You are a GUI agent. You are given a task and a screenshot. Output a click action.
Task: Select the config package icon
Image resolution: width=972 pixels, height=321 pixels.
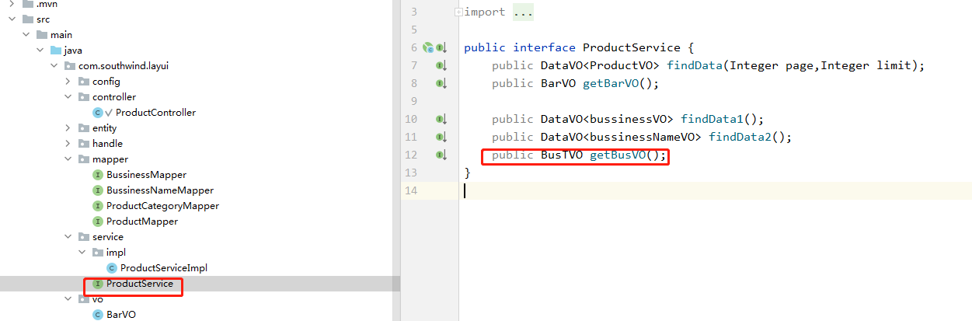click(83, 82)
